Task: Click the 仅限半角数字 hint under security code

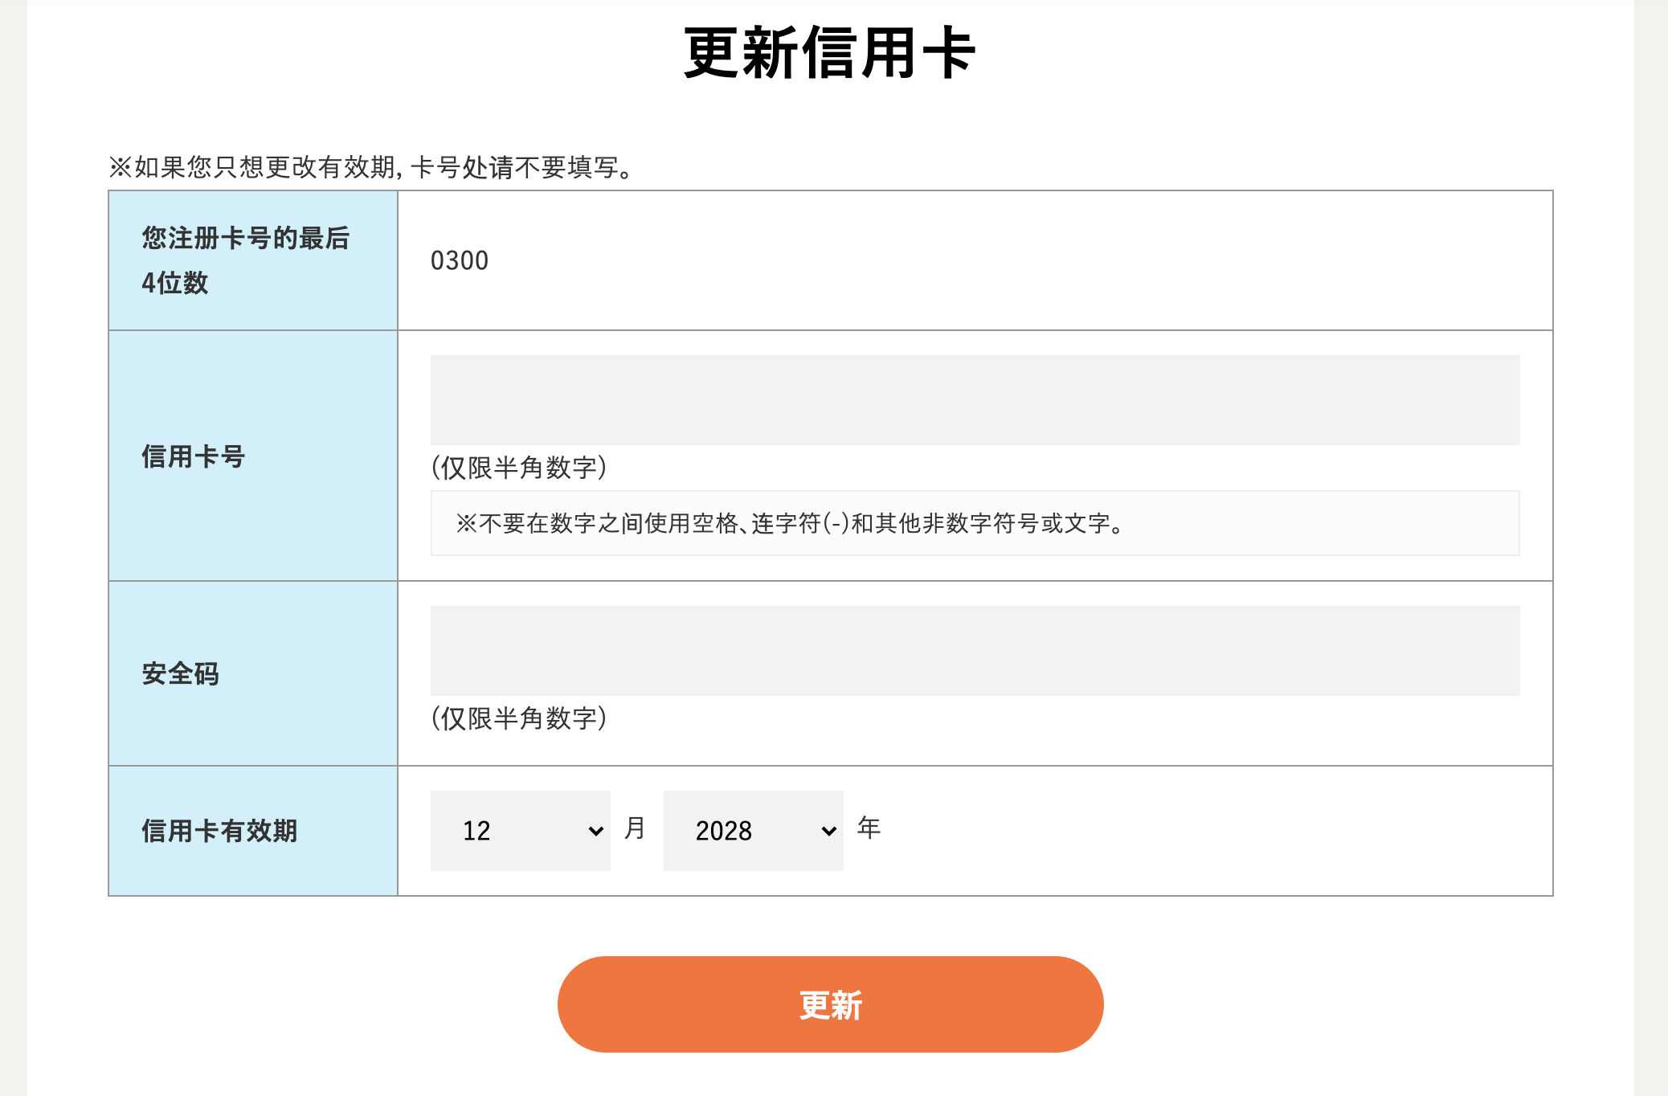Action: 519,718
